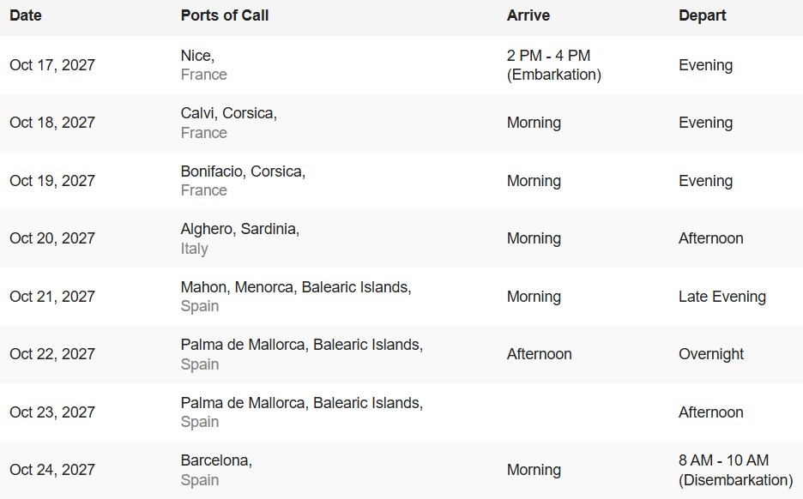Select the Afternoon arrival on Oct 22
The height and width of the screenshot is (499, 803).
tap(539, 354)
